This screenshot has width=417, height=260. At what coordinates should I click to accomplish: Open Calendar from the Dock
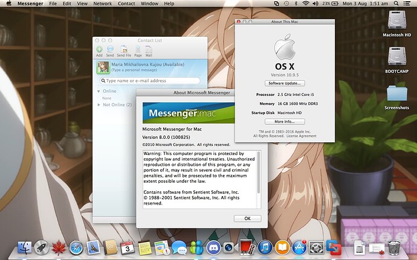(x=128, y=248)
